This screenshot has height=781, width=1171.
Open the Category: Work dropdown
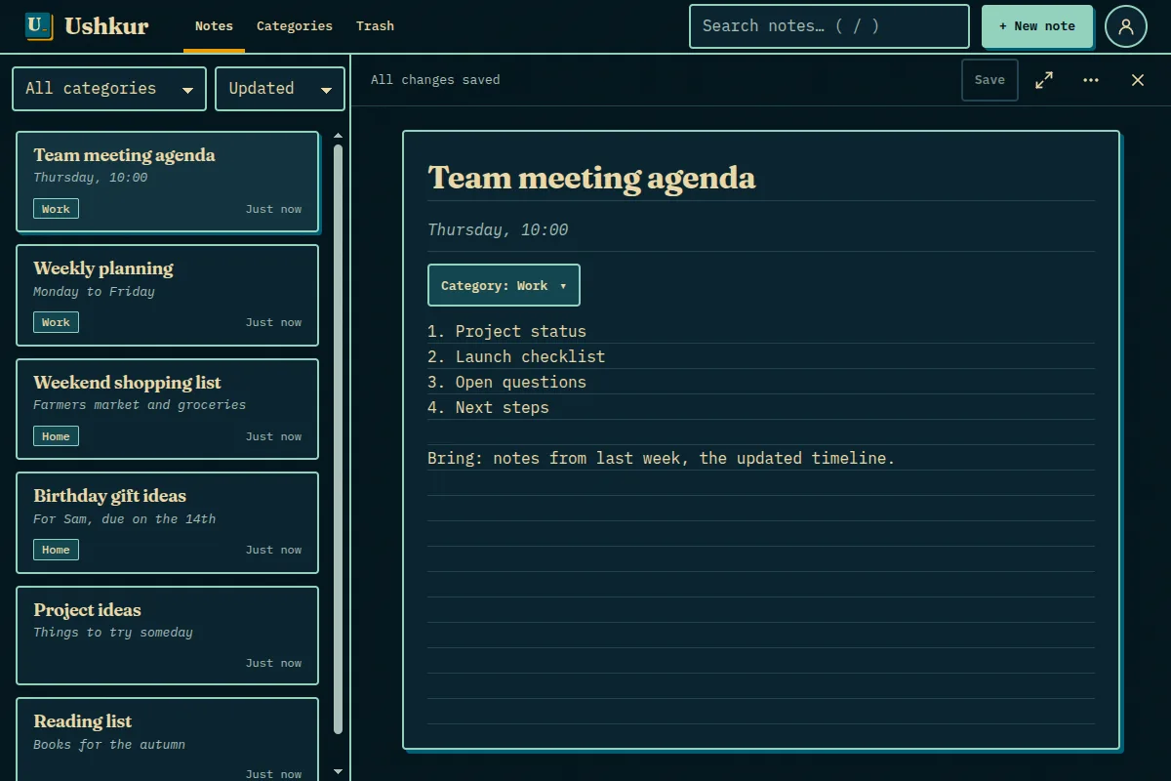click(504, 285)
